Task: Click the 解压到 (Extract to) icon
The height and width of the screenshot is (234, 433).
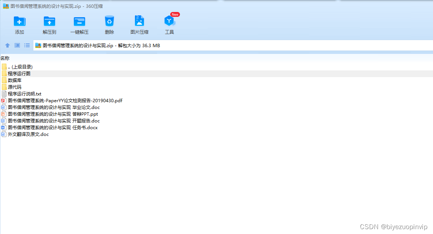Action: click(49, 21)
